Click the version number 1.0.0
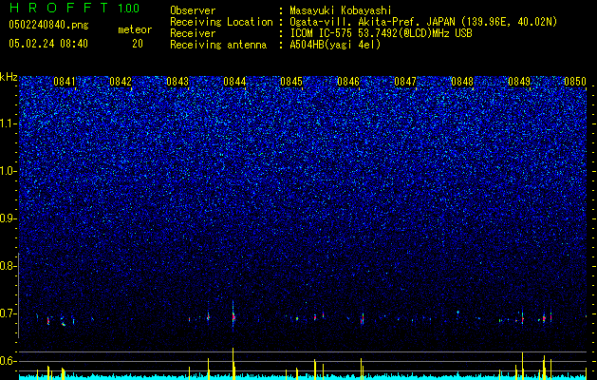 point(129,9)
